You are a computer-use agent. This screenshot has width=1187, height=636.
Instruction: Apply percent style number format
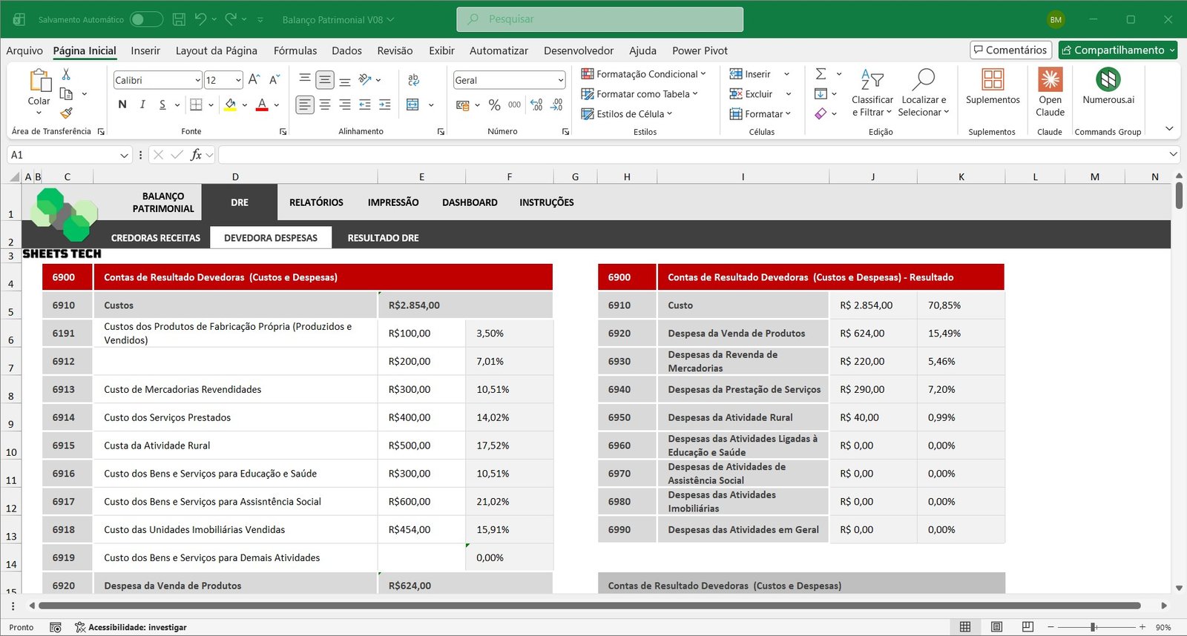coord(495,105)
